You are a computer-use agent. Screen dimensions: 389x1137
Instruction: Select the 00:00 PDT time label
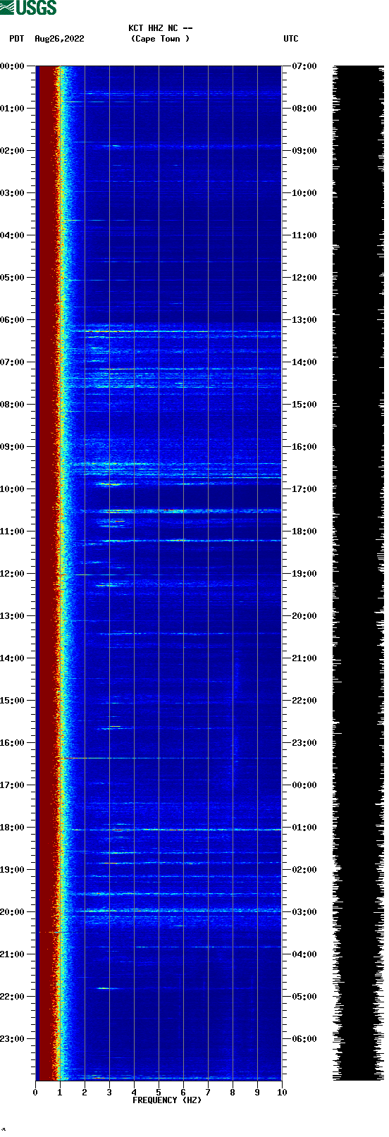click(x=12, y=66)
